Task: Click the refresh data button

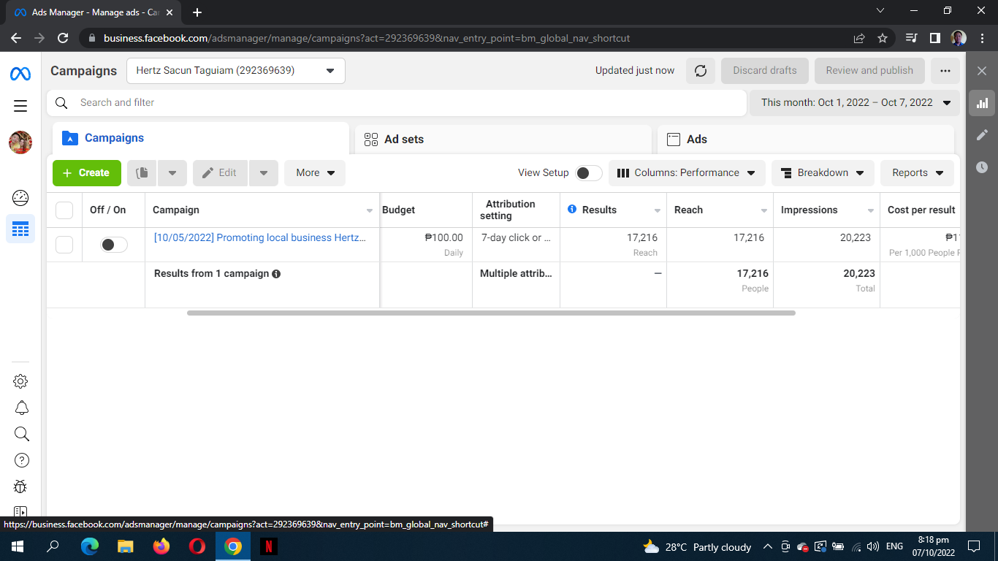Action: tap(701, 71)
